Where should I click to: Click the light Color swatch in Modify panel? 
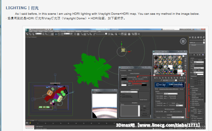point(200,74)
